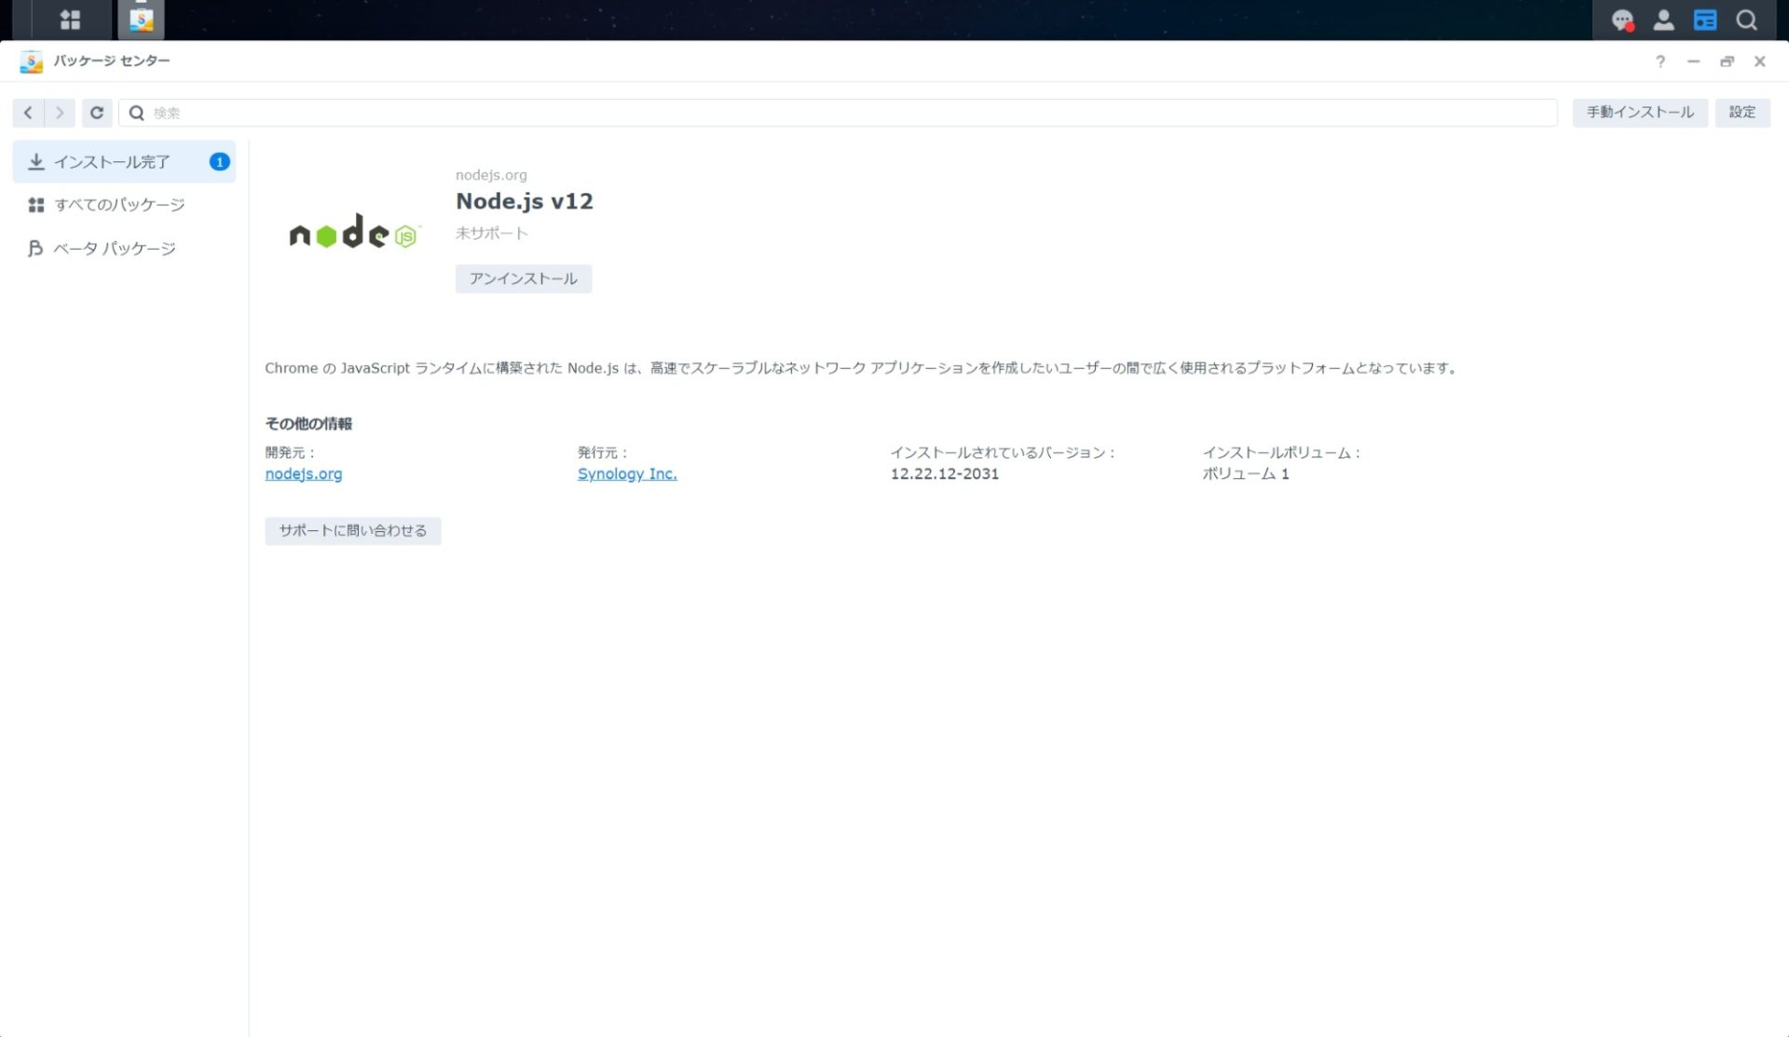The height and width of the screenshot is (1037, 1789).
Task: Select ベータ パッケージ in the sidebar
Action: tap(114, 248)
